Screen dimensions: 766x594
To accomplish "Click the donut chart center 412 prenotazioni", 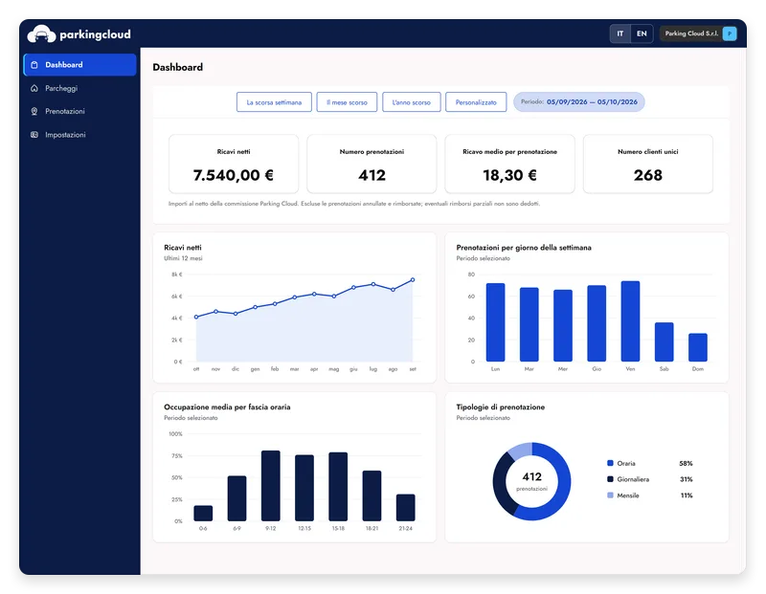I will 532,481.
